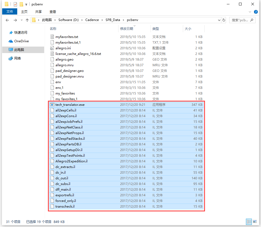Select 网络 in navigation pane
The height and width of the screenshot is (227, 261).
(18, 58)
